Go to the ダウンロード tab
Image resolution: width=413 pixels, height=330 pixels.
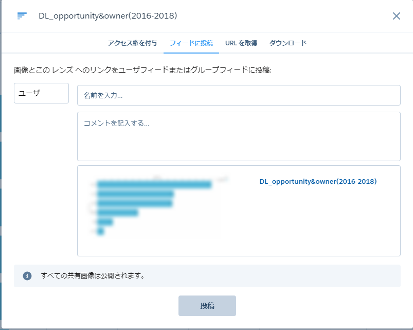[x=288, y=43]
